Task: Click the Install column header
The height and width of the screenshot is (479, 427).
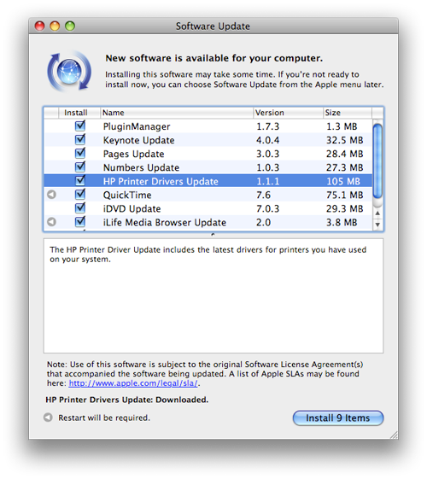Action: pyautogui.click(x=79, y=113)
